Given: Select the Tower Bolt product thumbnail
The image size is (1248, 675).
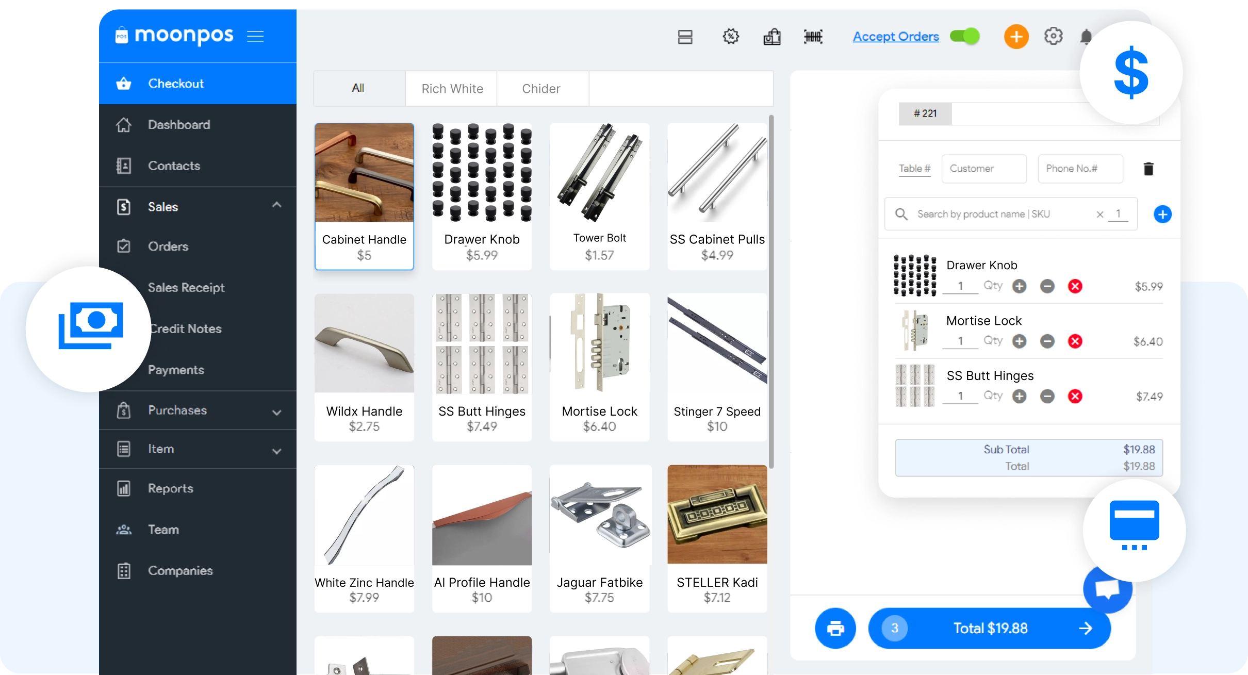Looking at the screenshot, I should click(x=599, y=173).
